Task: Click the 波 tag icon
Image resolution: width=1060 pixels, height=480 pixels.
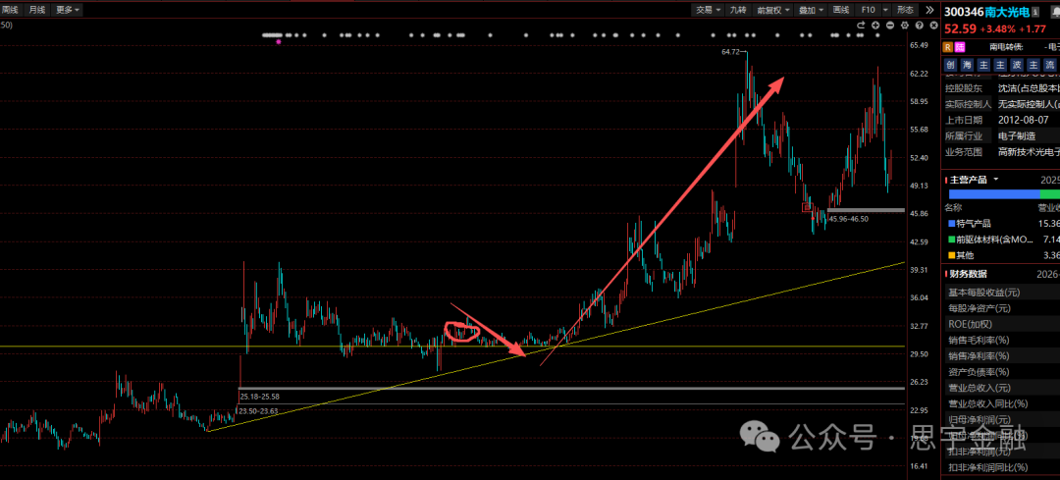Action: [x=1016, y=65]
